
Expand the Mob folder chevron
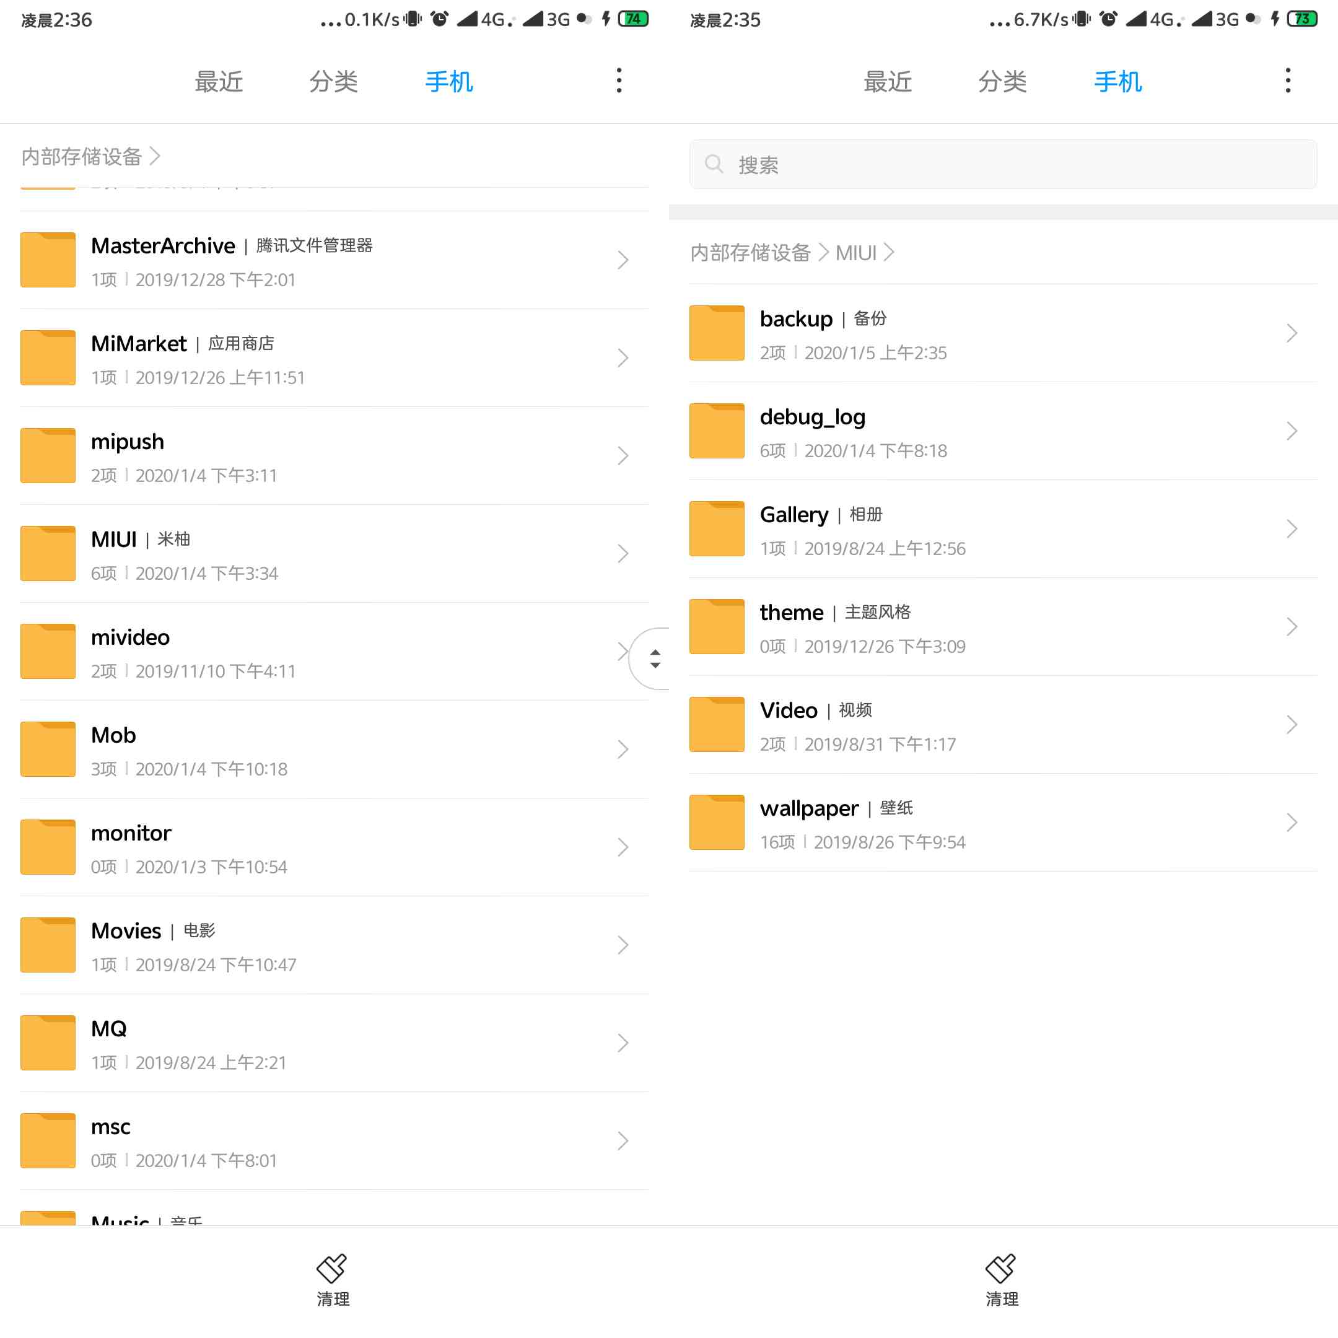coord(623,749)
